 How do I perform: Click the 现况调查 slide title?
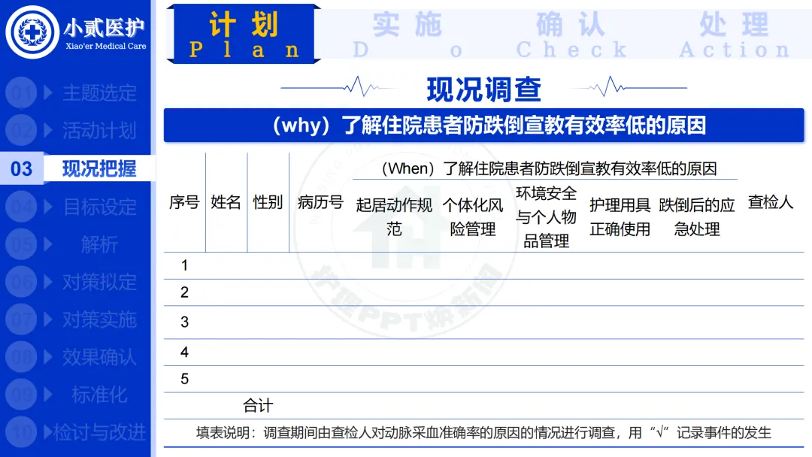click(483, 89)
